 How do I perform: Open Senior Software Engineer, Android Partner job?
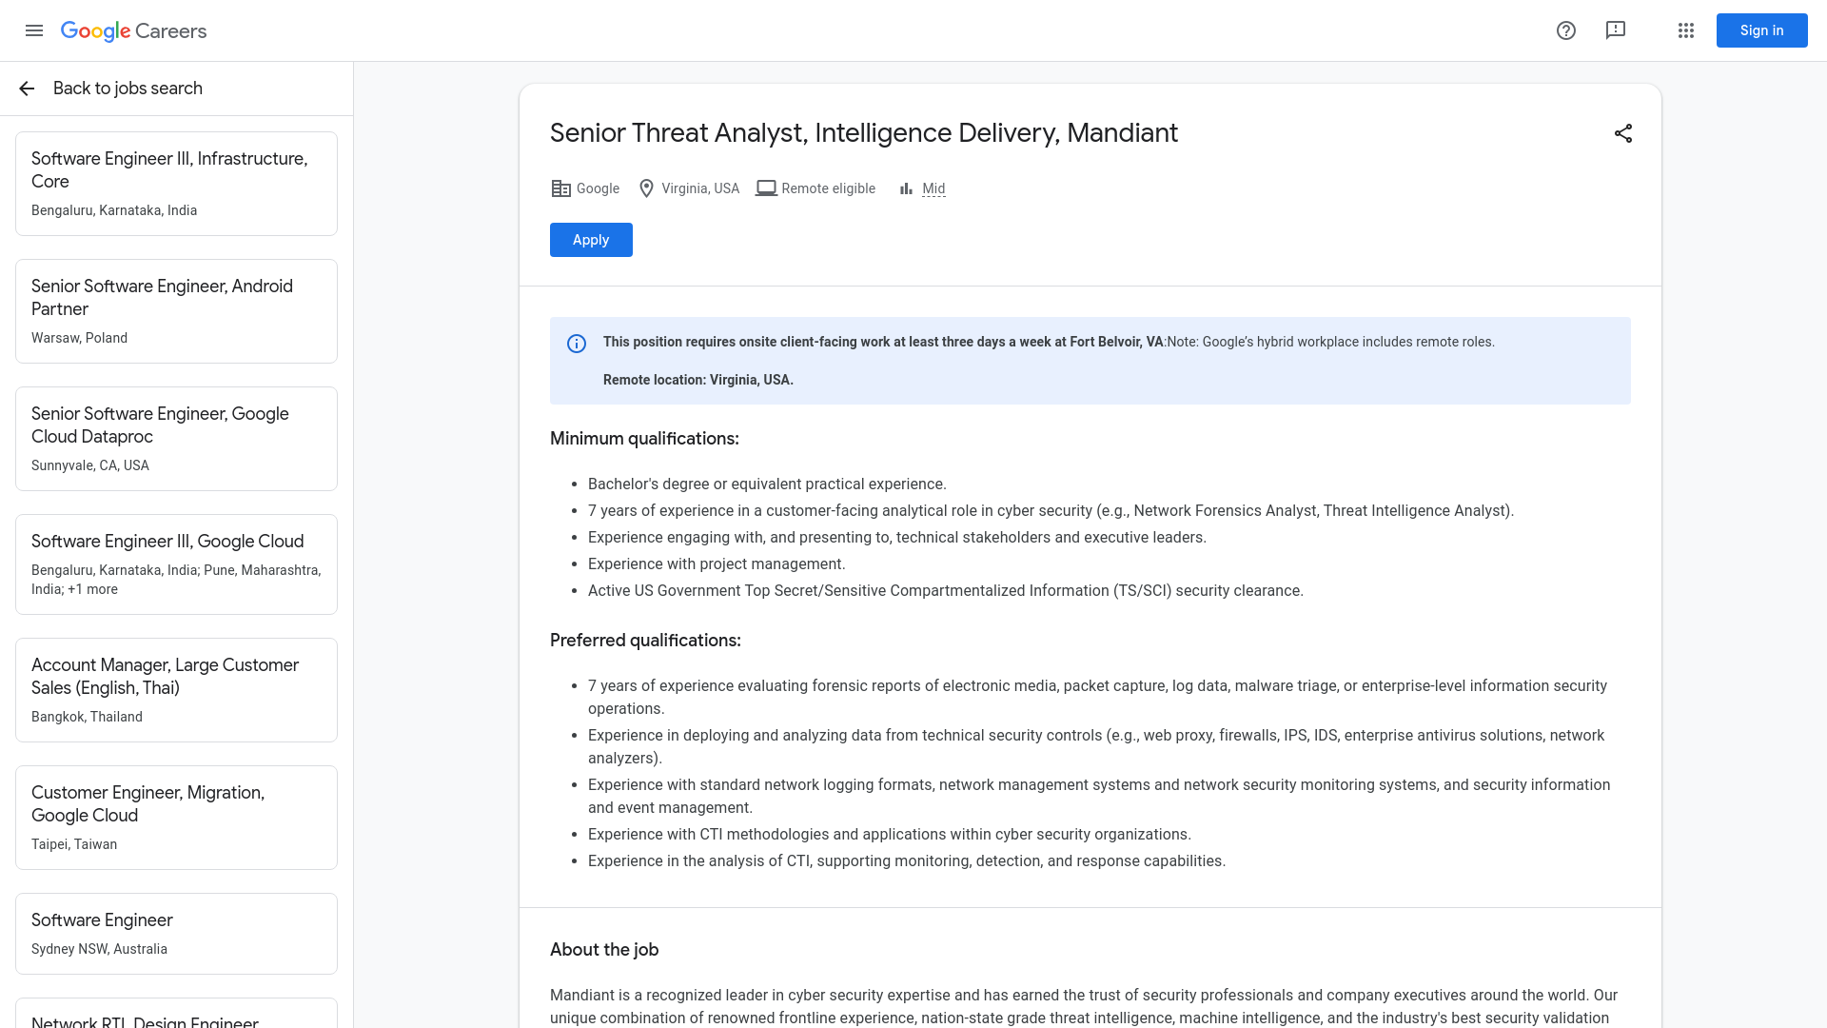coord(176,311)
